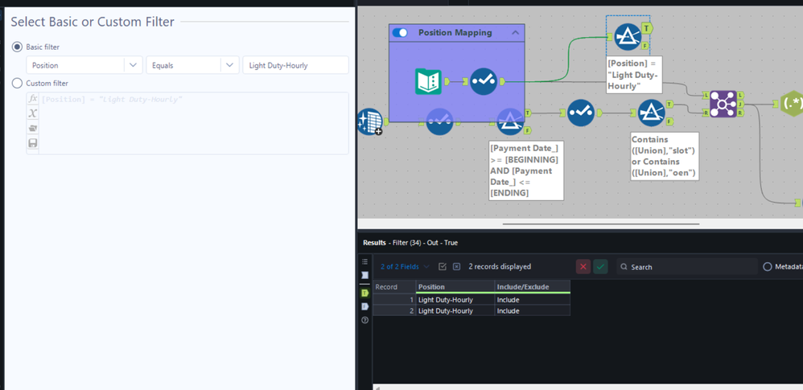Click the Include/Exclude column header
Viewport: 803px width, 390px height.
533,286
